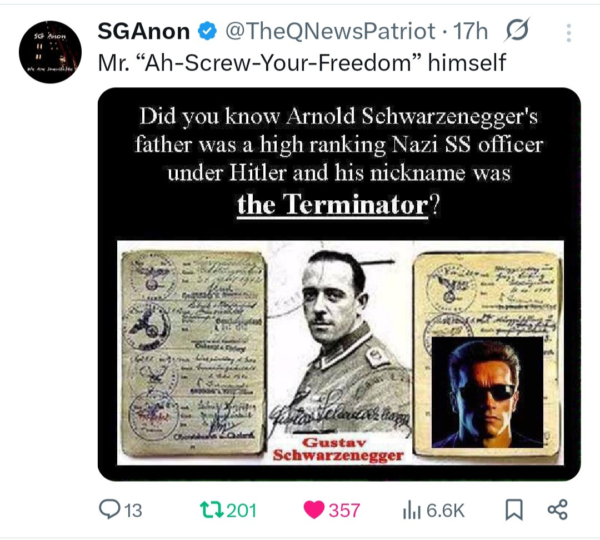Image resolution: width=600 pixels, height=540 pixels.
Task: View analytics via the bar chart icon
Action: click(412, 511)
